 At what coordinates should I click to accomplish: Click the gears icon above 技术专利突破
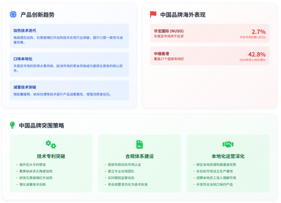point(51,144)
